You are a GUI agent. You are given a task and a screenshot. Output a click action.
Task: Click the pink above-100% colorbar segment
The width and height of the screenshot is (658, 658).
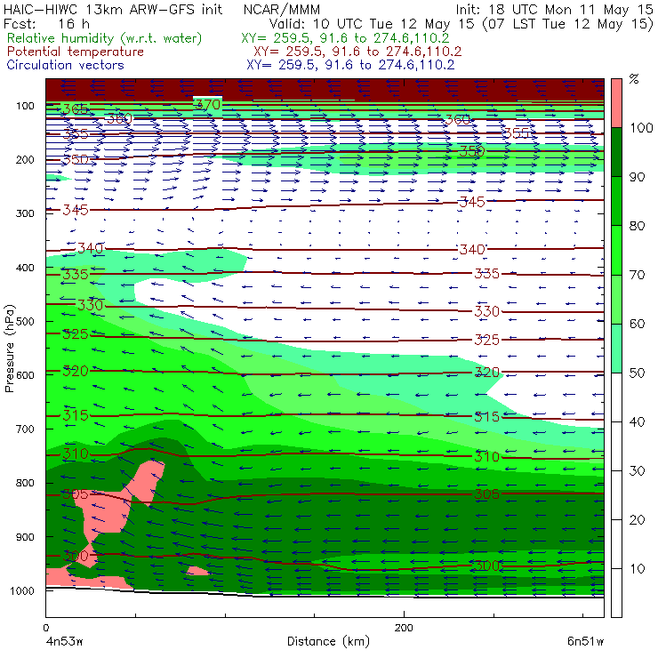(616, 103)
